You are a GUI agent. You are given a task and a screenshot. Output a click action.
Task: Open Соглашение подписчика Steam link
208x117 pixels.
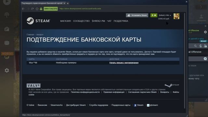(x=142, y=92)
